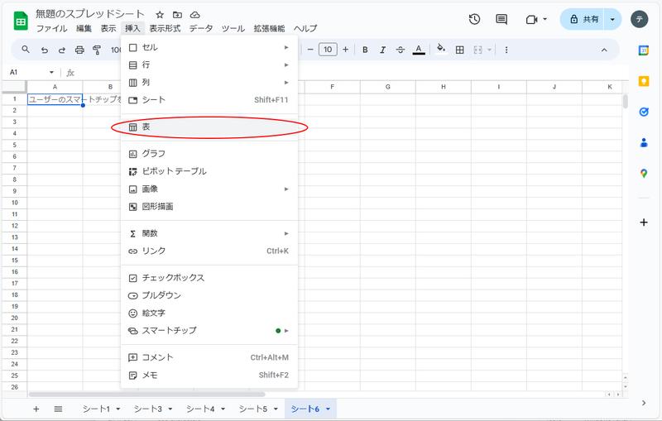Click the borders icon in the toolbar

tap(460, 50)
